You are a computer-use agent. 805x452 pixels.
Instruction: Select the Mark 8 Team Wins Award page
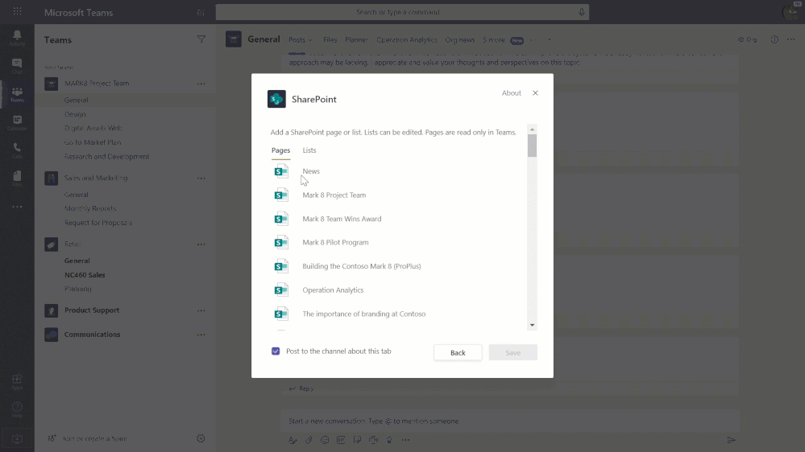(x=342, y=219)
